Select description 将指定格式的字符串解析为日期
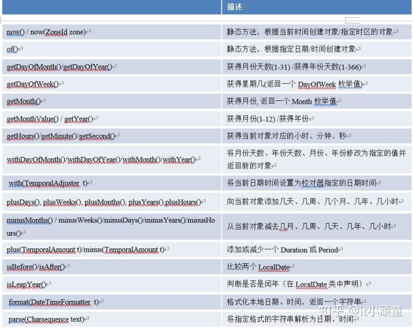Image resolution: width=413 pixels, height=328 pixels. [317, 319]
